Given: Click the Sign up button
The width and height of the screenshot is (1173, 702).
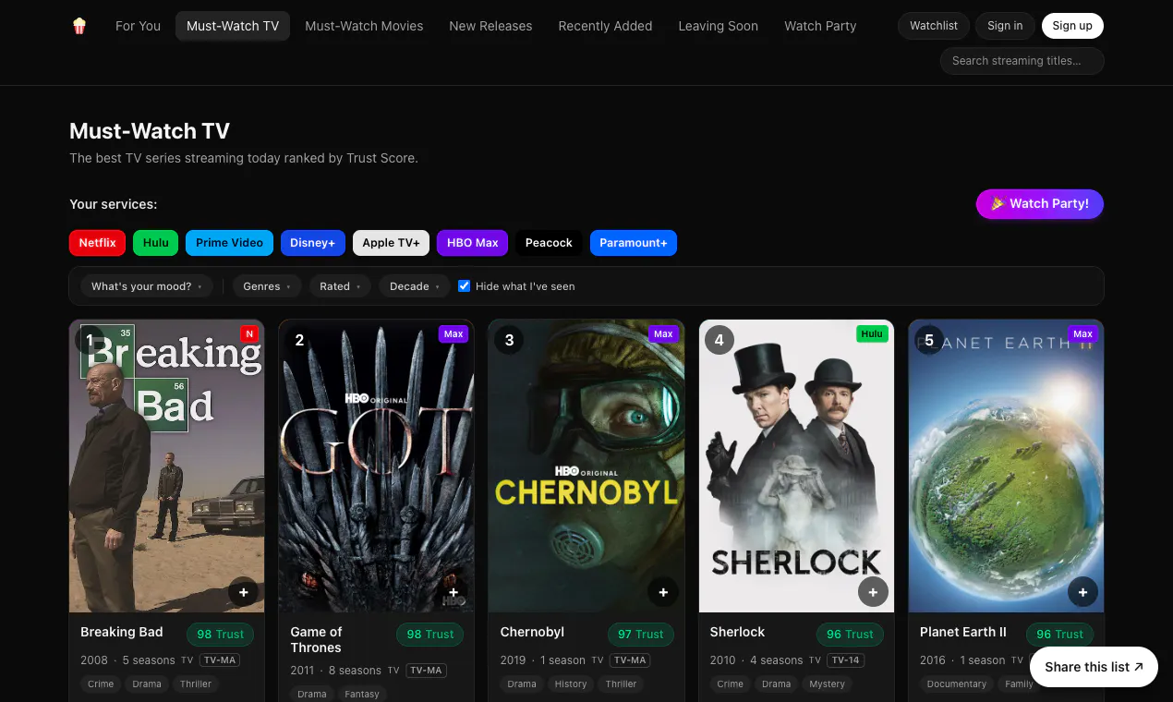Looking at the screenshot, I should (1072, 26).
